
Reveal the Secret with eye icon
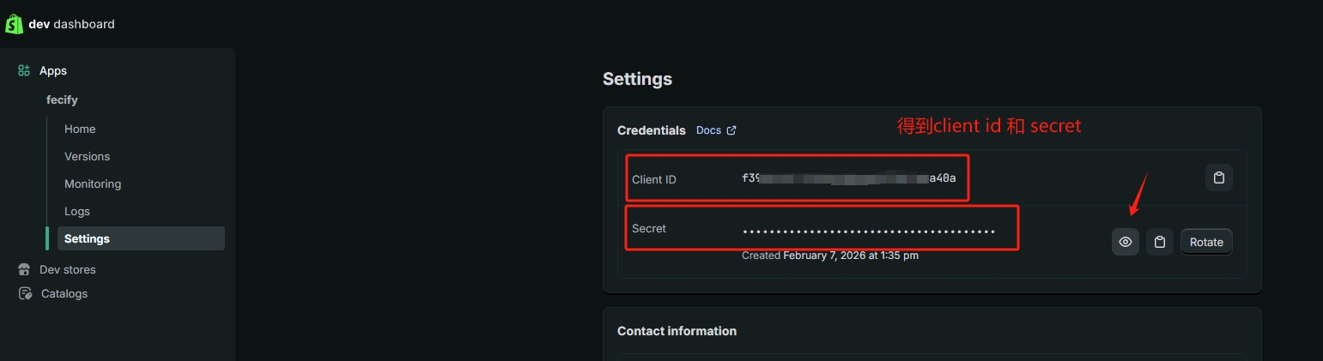coord(1125,243)
